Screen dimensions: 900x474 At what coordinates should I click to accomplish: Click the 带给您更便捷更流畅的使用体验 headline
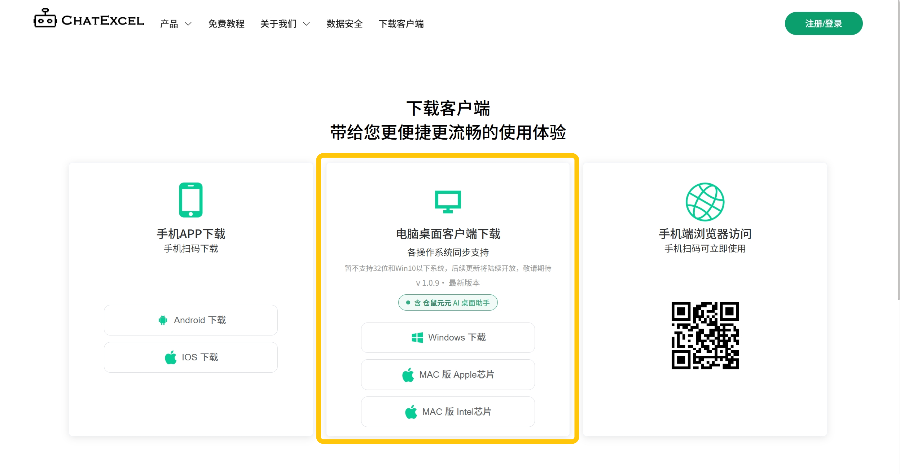pyautogui.click(x=448, y=132)
